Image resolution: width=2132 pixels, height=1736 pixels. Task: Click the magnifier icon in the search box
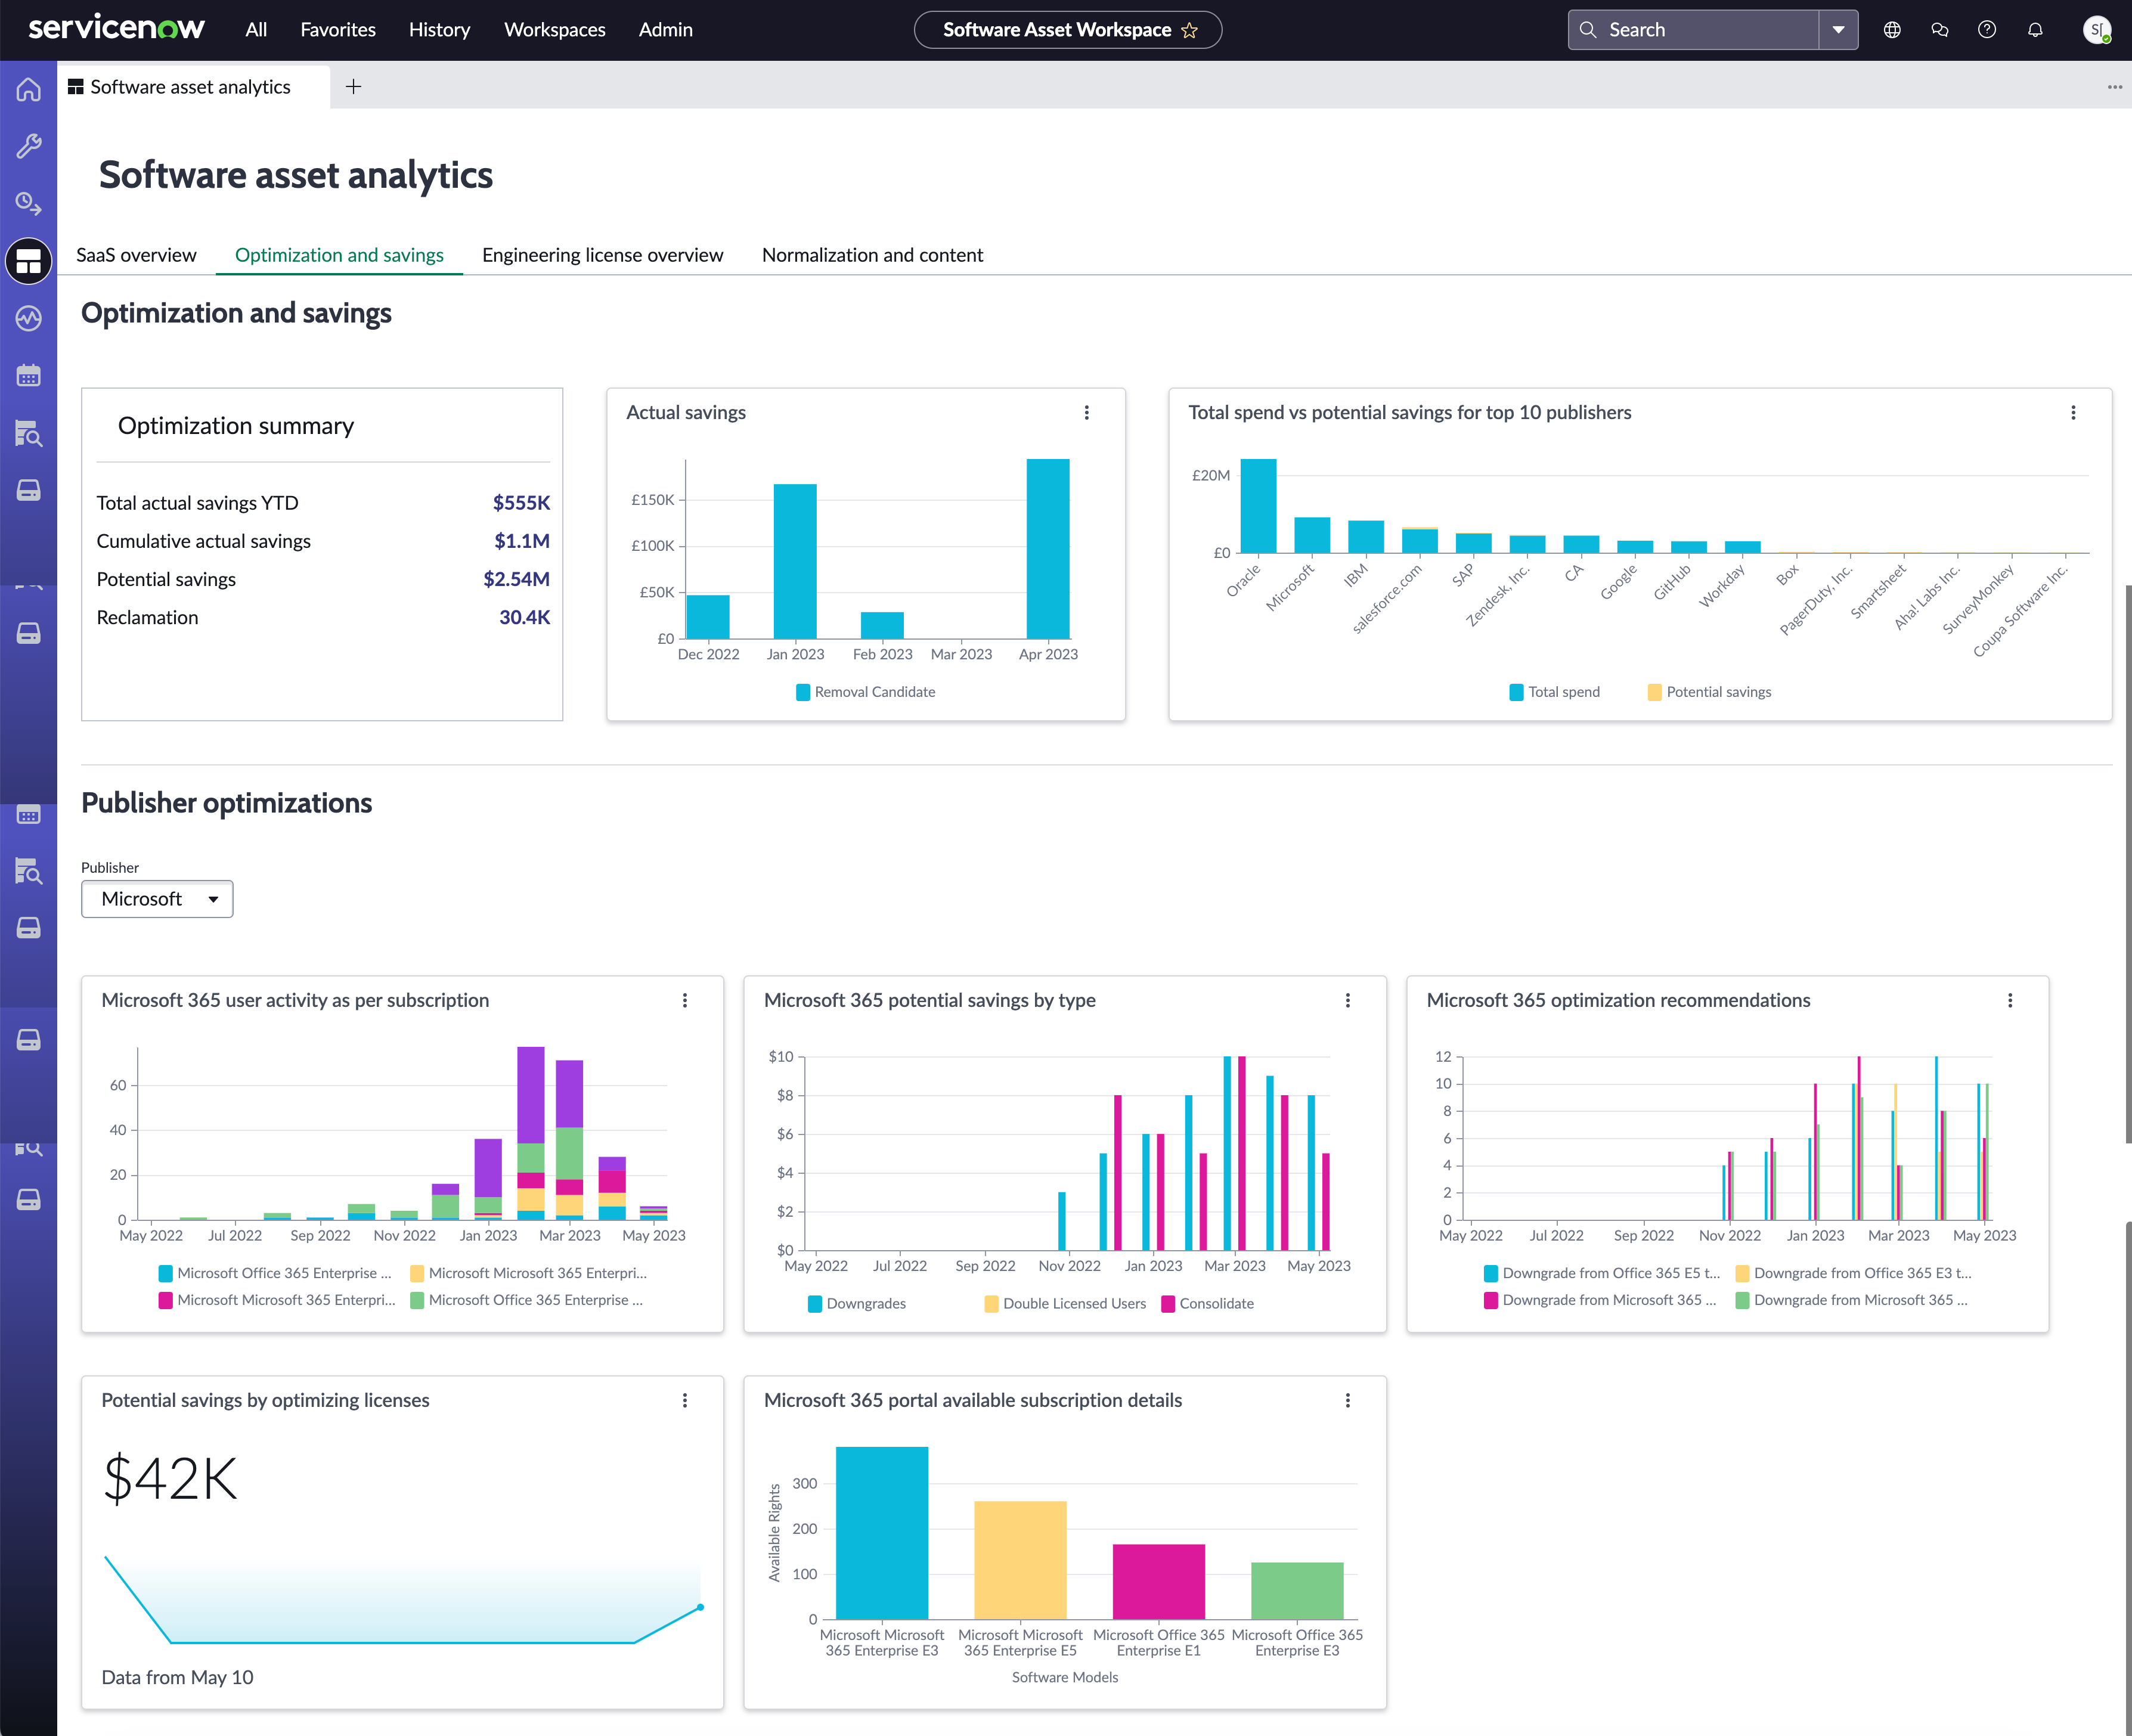(x=1587, y=30)
